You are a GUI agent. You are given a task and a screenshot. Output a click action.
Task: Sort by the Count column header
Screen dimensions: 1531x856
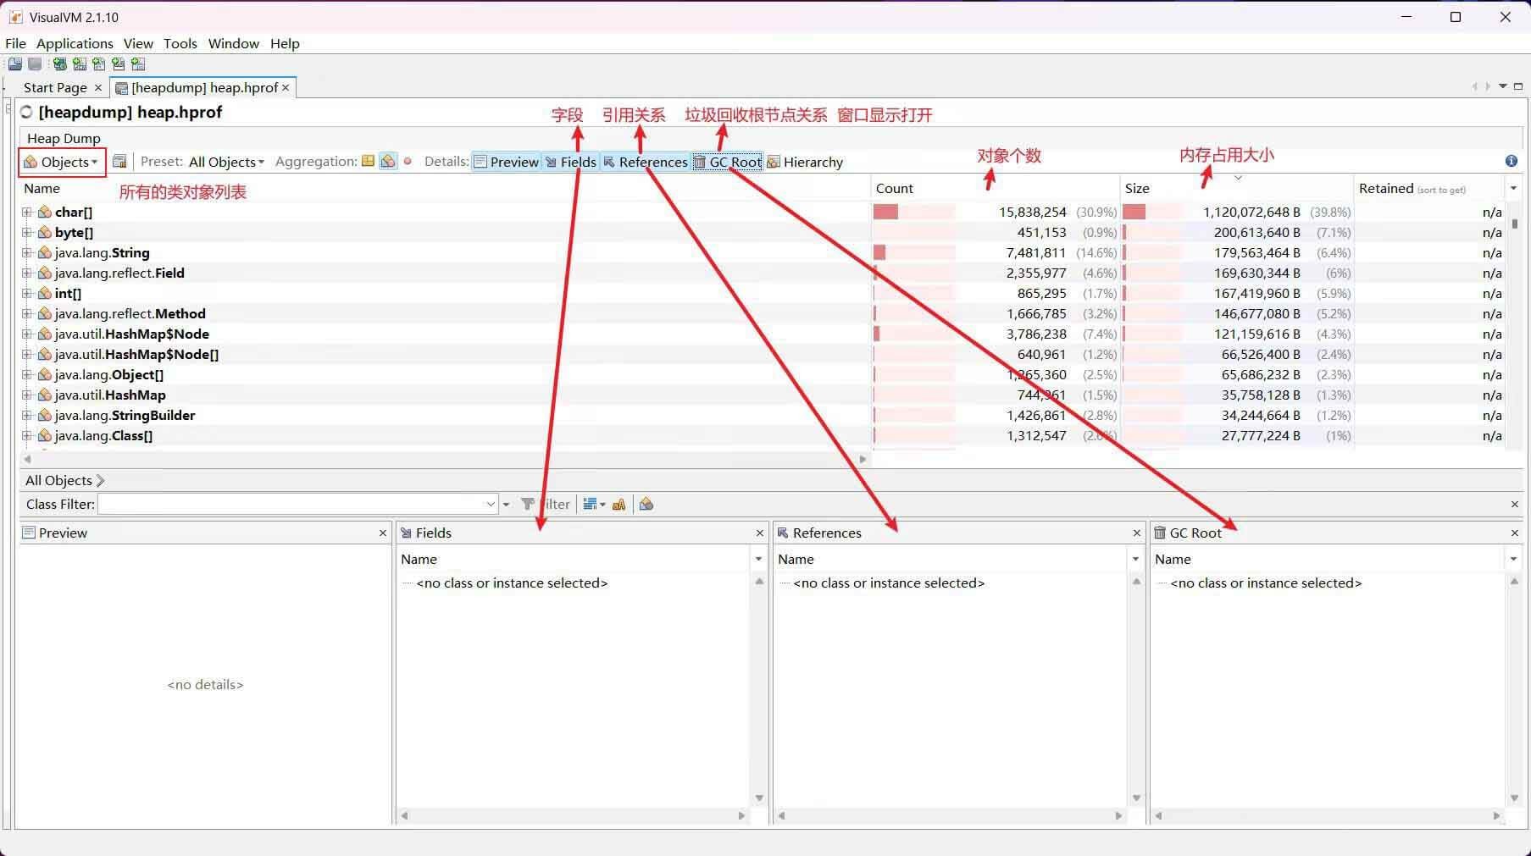coord(895,188)
